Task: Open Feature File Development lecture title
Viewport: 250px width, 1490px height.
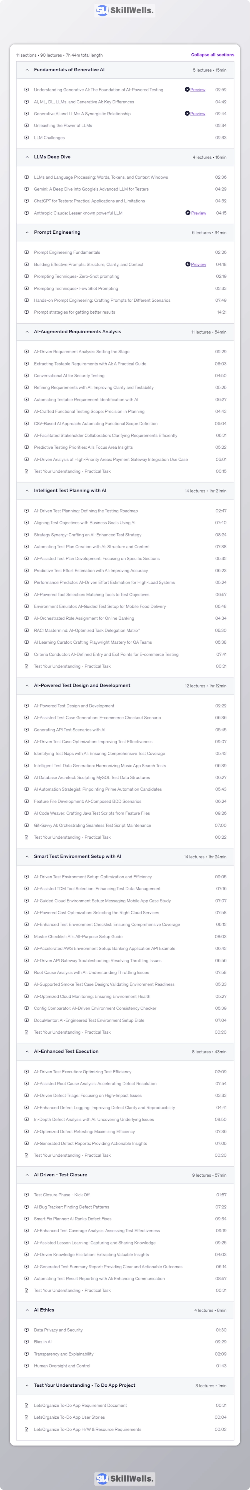Action: 87,801
